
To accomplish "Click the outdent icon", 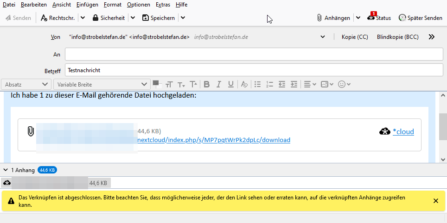I will click(282, 85).
